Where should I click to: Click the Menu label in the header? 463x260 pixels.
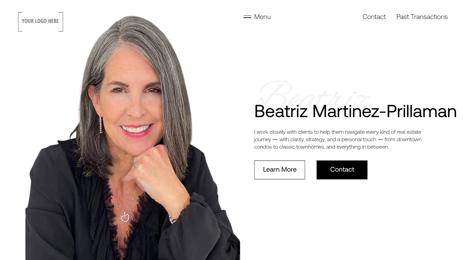pyautogui.click(x=262, y=17)
